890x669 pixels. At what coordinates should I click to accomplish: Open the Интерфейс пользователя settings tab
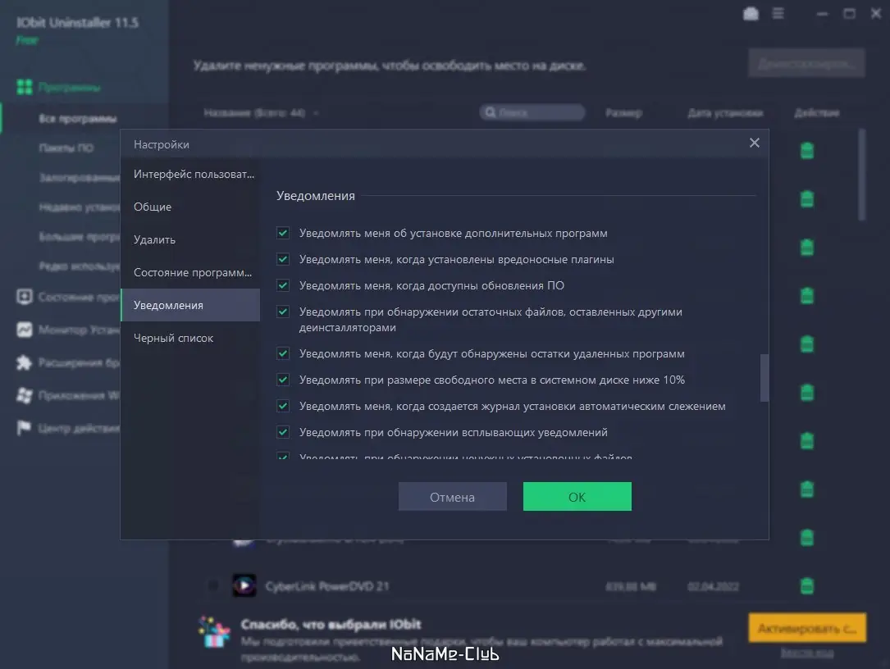coord(190,174)
